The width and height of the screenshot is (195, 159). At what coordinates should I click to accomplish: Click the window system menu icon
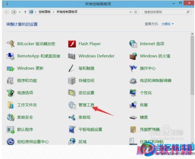pyautogui.click(x=6, y=4)
